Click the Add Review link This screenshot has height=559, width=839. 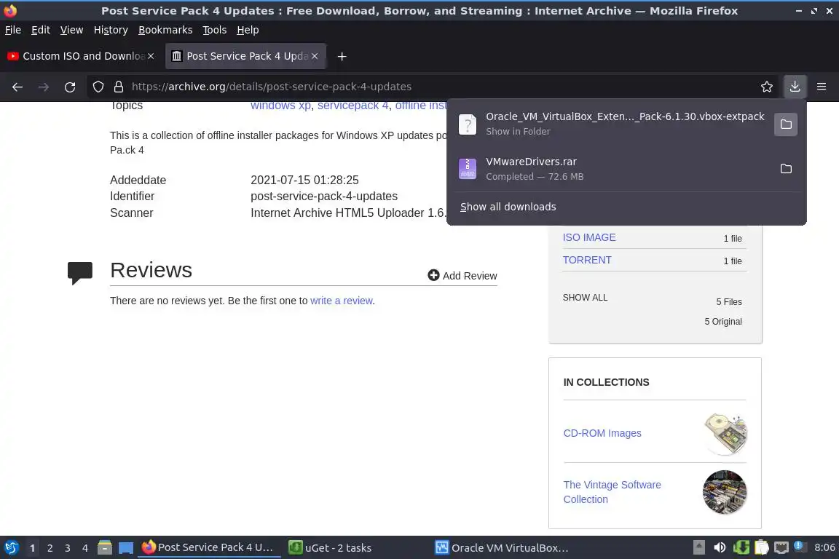pos(462,275)
